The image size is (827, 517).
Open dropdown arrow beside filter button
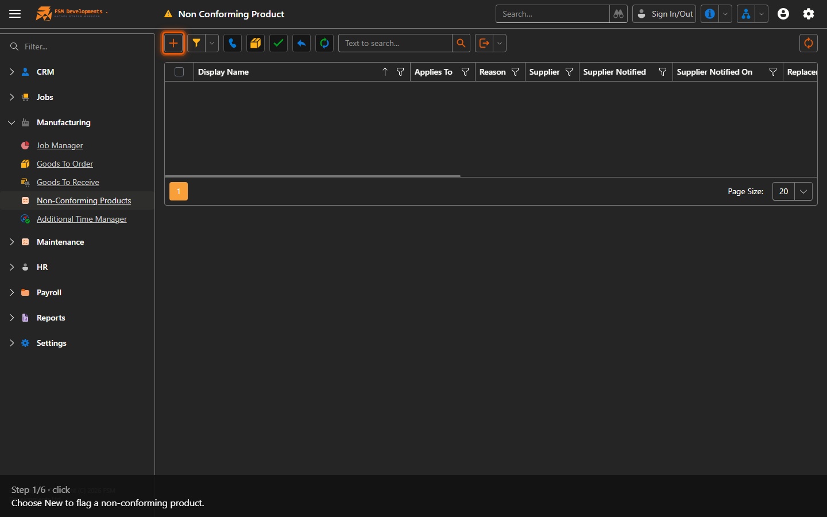click(212, 43)
